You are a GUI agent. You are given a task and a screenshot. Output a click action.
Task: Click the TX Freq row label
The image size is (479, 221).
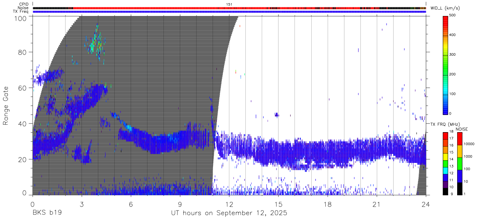pos(21,11)
